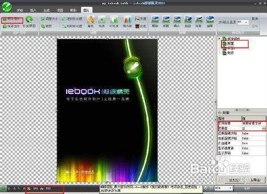Click the 取消 button in ribbon

[255, 19]
